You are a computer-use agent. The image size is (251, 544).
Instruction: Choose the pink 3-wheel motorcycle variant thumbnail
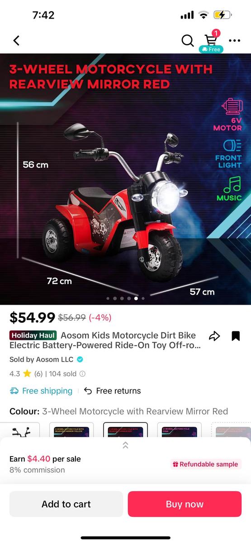click(180, 430)
